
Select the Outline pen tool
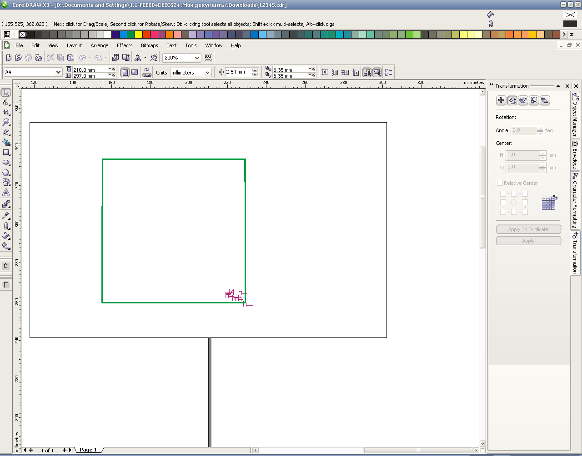coord(6,225)
